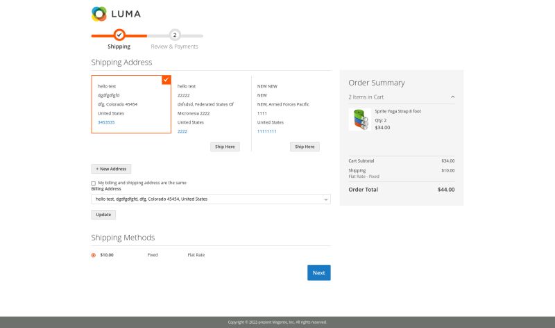Click 'NEW, Armed Forces Pacific' address line
Image resolution: width=555 pixels, height=328 pixels.
tap(283, 104)
